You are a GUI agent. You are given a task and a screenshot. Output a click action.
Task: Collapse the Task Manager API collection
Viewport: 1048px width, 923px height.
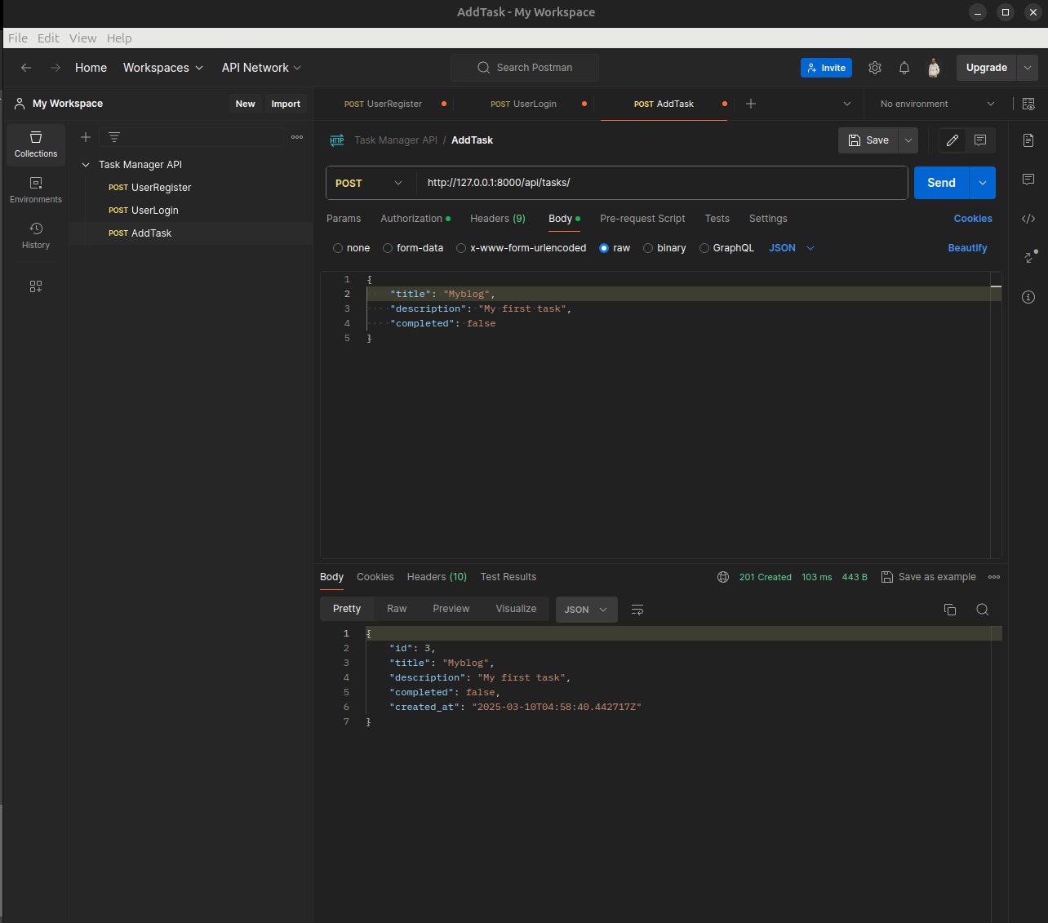click(86, 165)
